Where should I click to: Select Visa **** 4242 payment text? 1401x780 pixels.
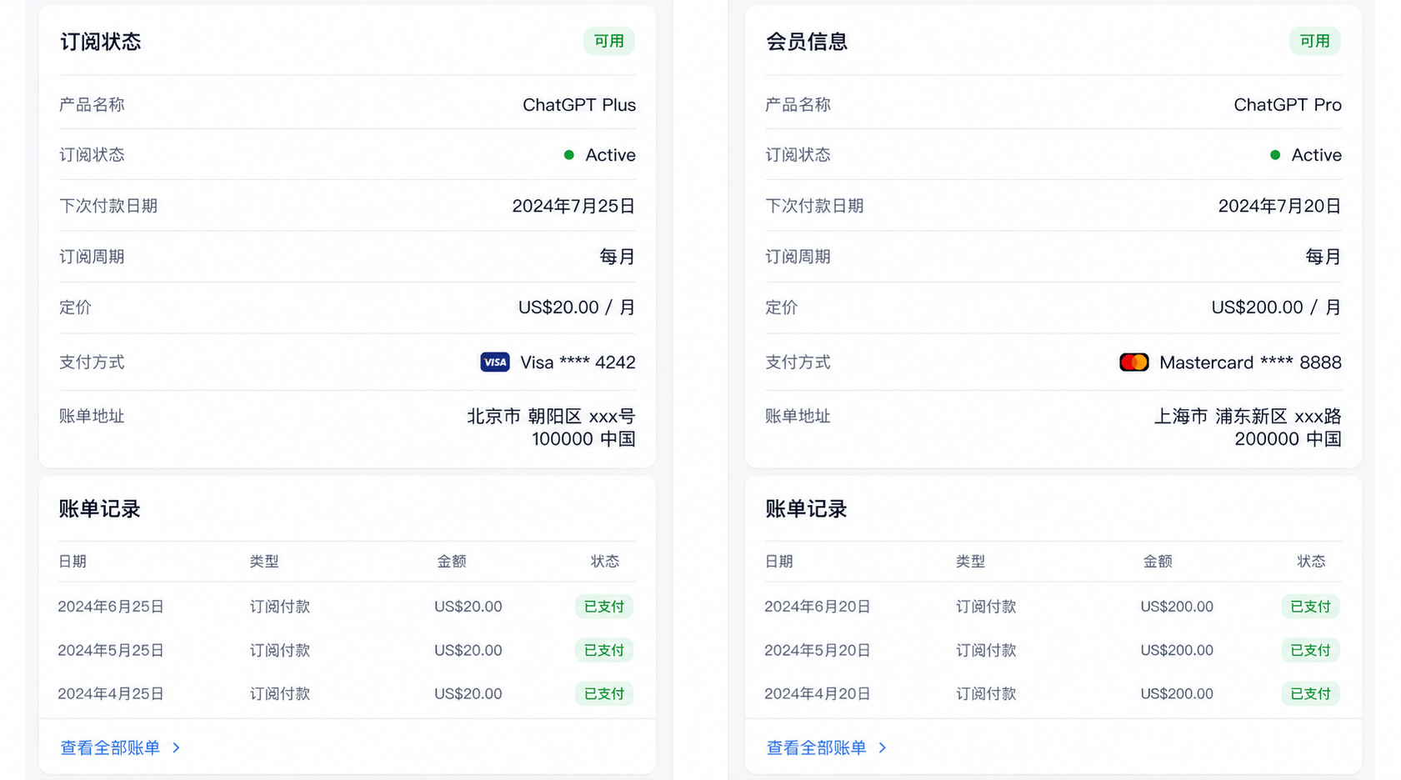coord(578,362)
